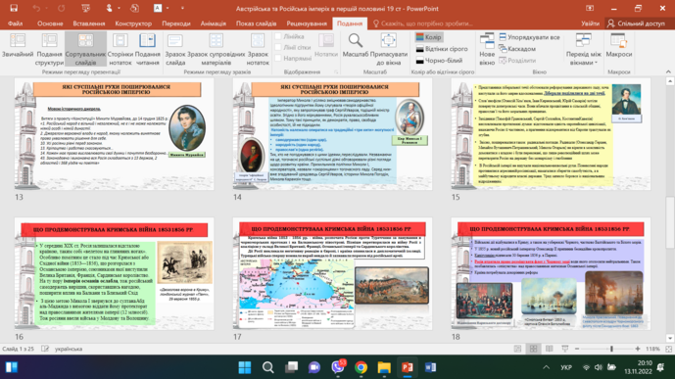Click the Масштаб zoom magnifier icon
Image resolution: width=675 pixels, height=379 pixels.
(356, 41)
